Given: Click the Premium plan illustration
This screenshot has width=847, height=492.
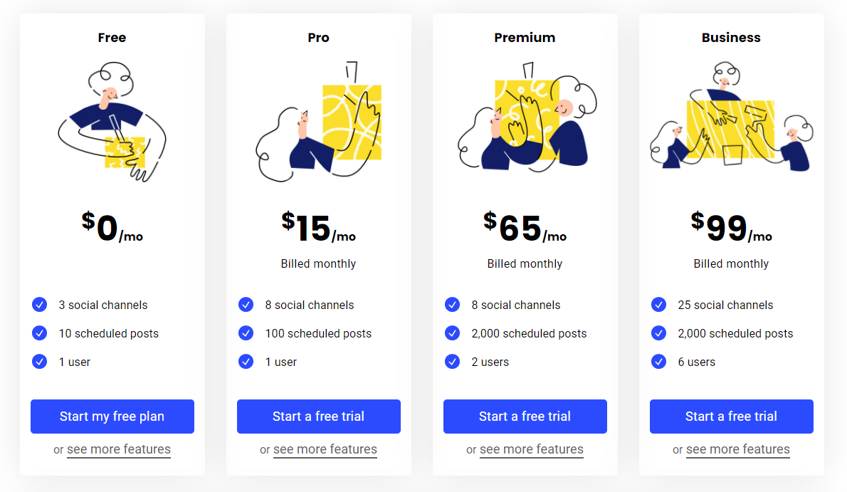Looking at the screenshot, I should 527,117.
